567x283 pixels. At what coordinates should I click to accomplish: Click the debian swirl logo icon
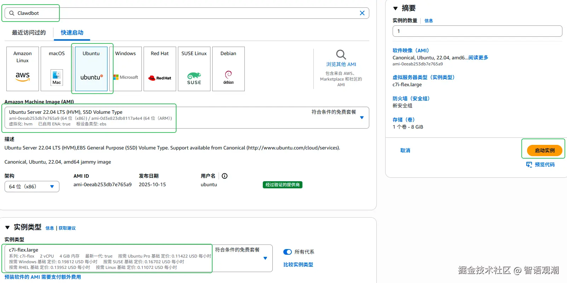pyautogui.click(x=228, y=77)
